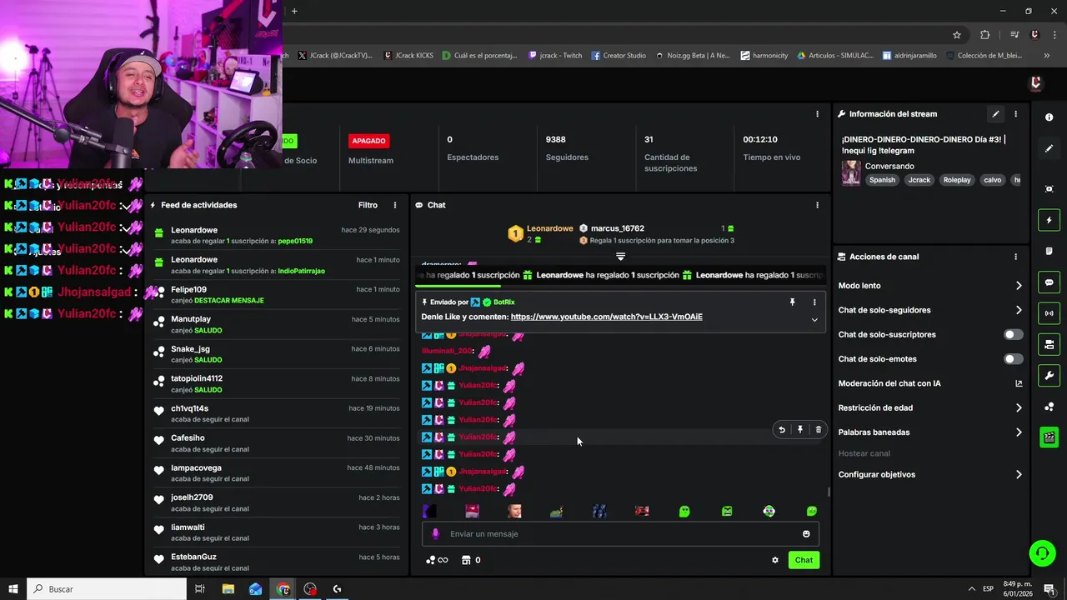Click pepe01519 in Leonardowe's gift entry
The width and height of the screenshot is (1067, 600).
point(295,241)
